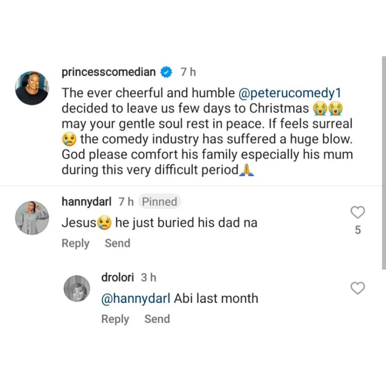
Task: Reply to hannydarl's comment
Action: [x=75, y=244]
